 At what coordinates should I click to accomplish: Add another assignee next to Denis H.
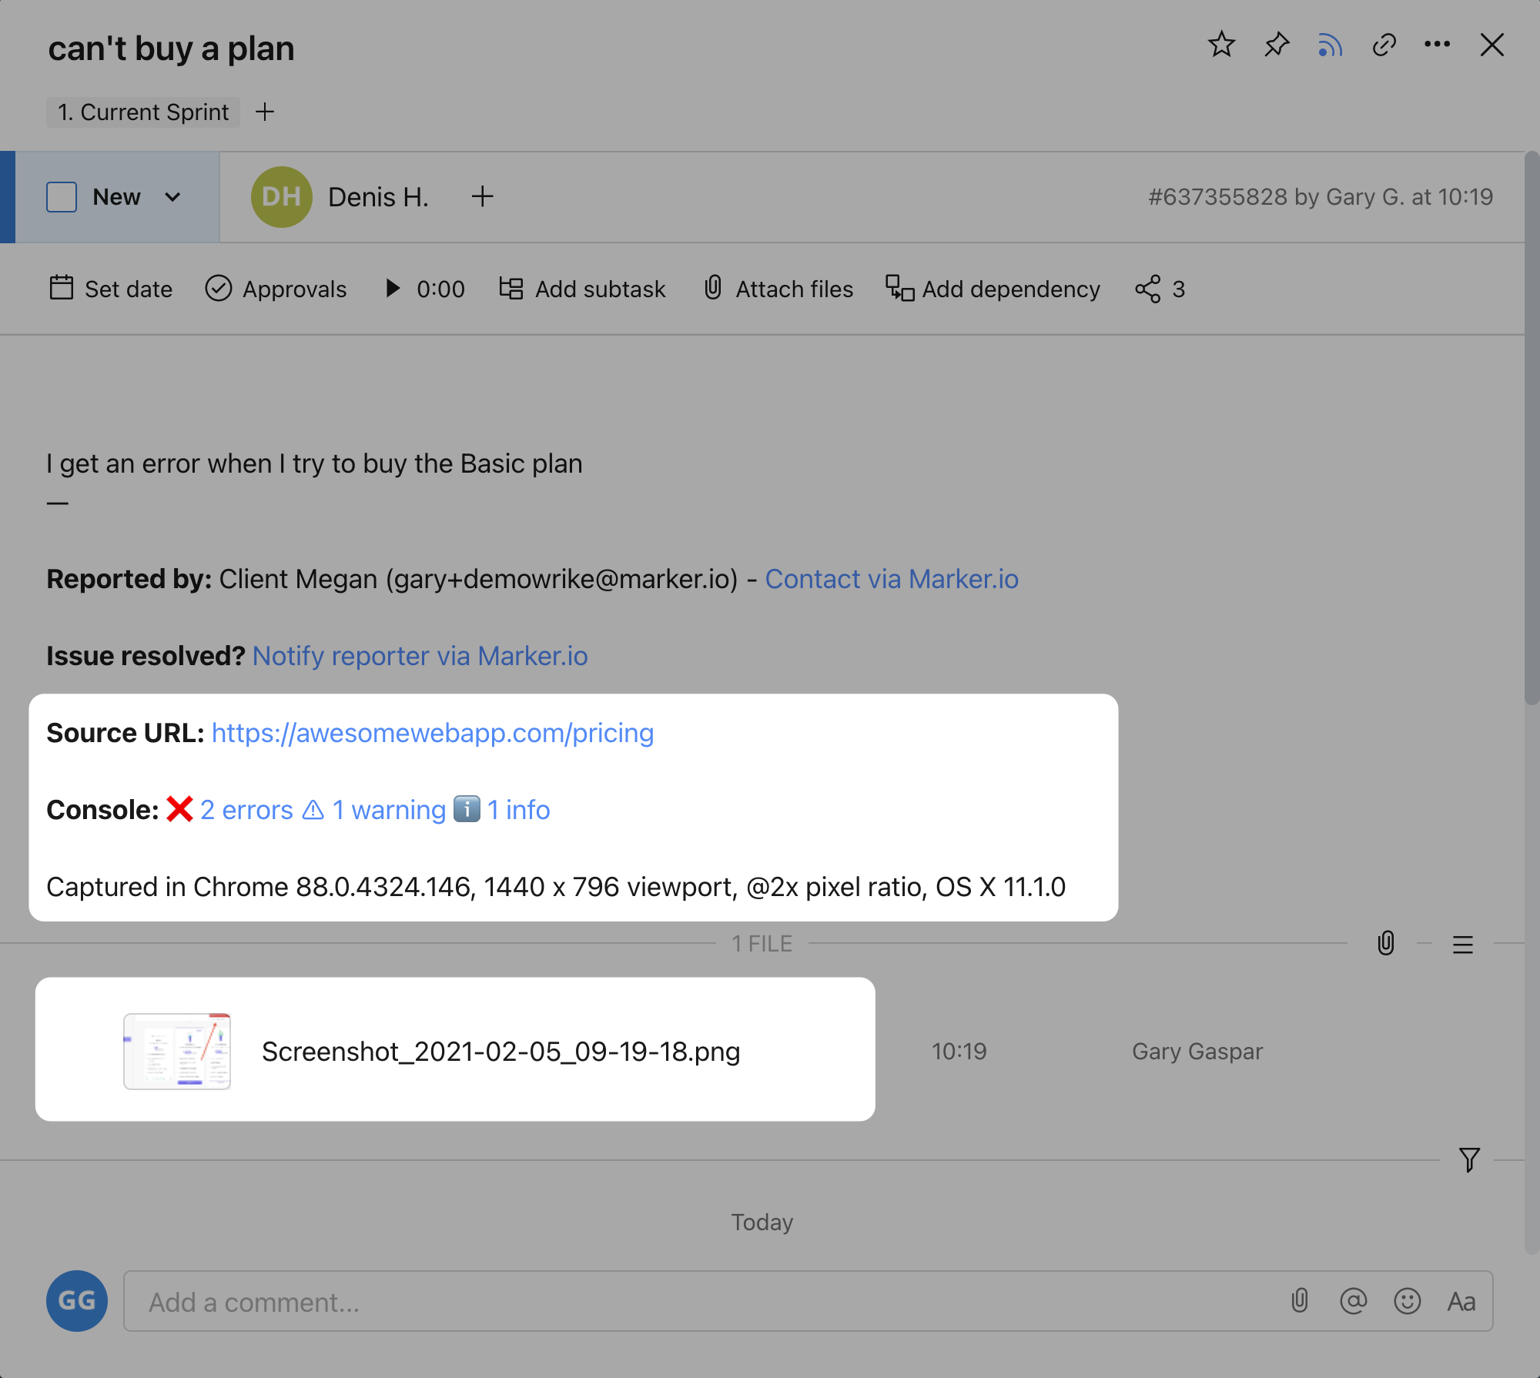(x=482, y=197)
